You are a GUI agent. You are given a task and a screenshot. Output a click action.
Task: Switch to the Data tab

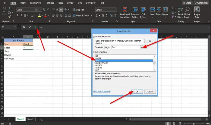tap(61, 3)
